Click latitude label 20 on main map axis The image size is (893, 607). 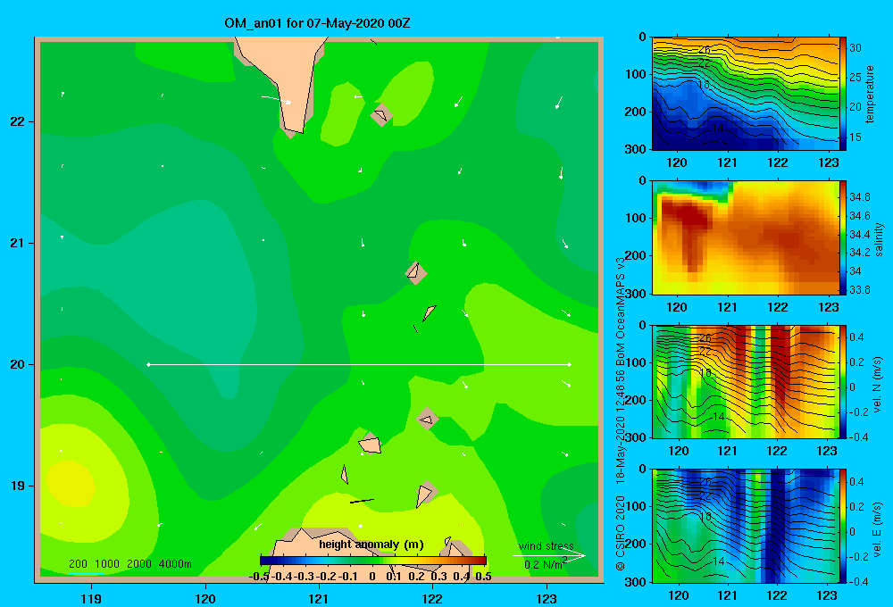pyautogui.click(x=18, y=364)
